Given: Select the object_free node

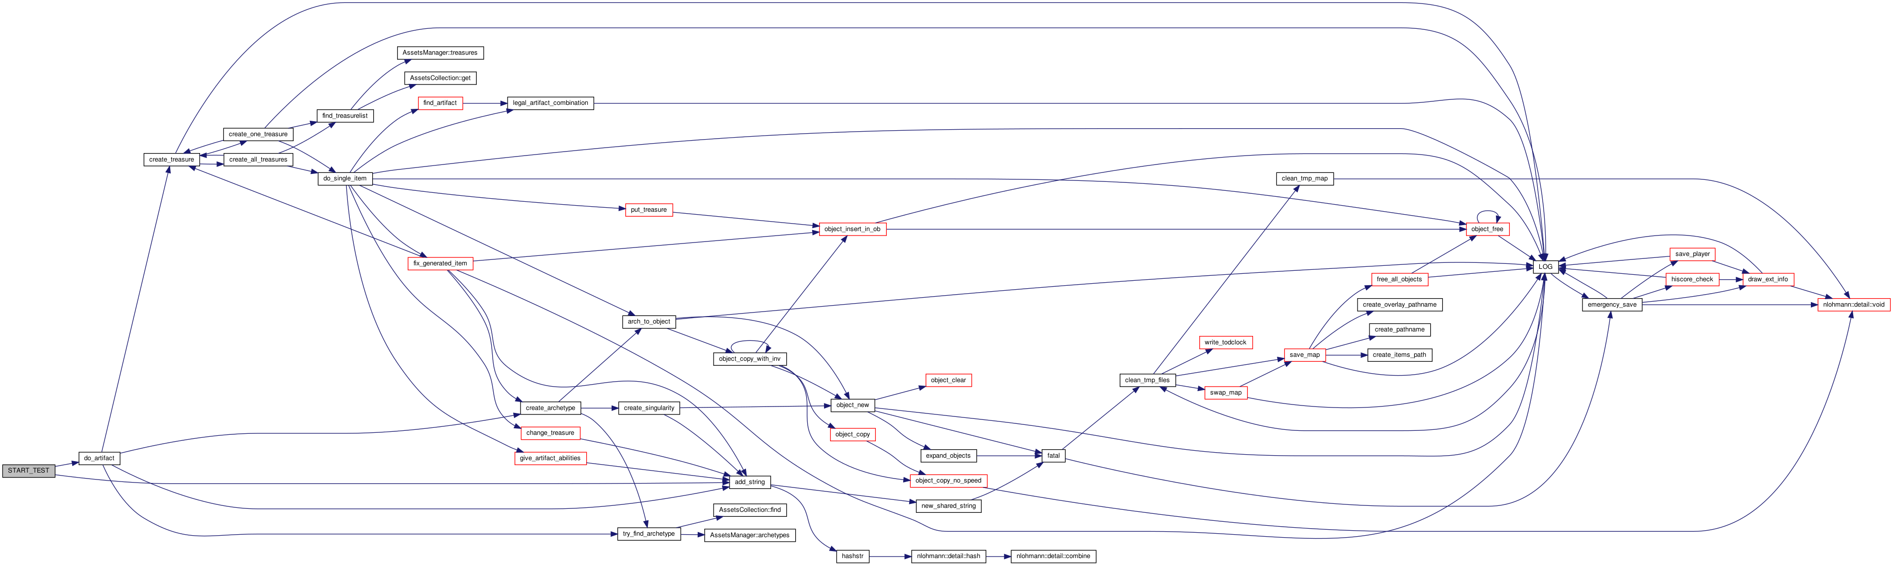Looking at the screenshot, I should (x=1487, y=229).
